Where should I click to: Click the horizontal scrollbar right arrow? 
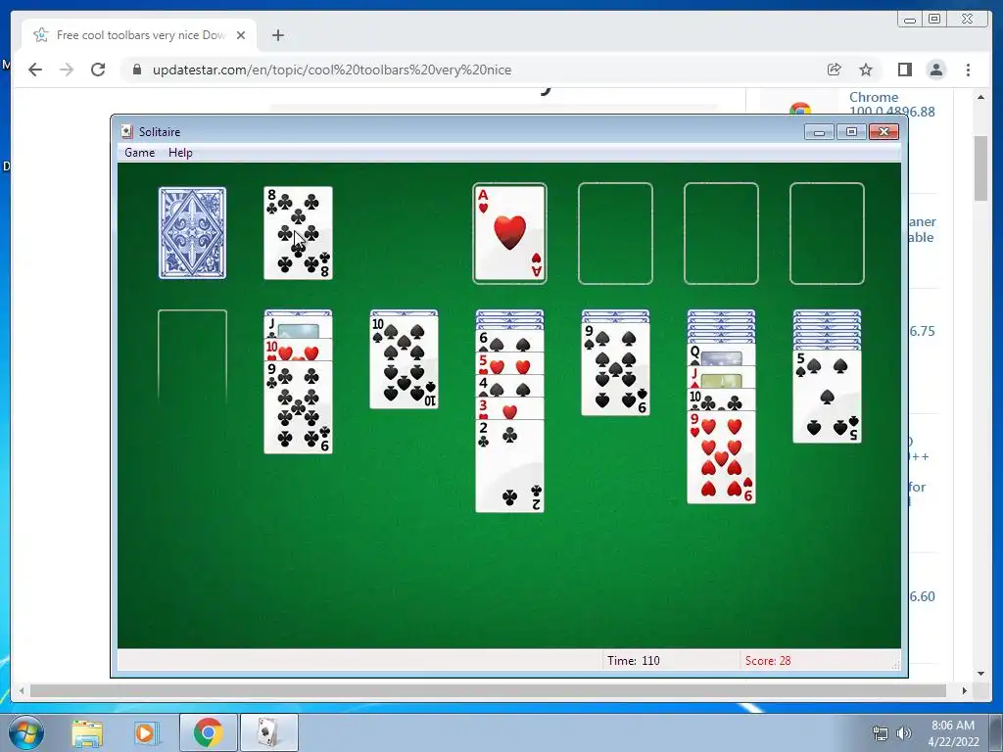click(x=964, y=690)
